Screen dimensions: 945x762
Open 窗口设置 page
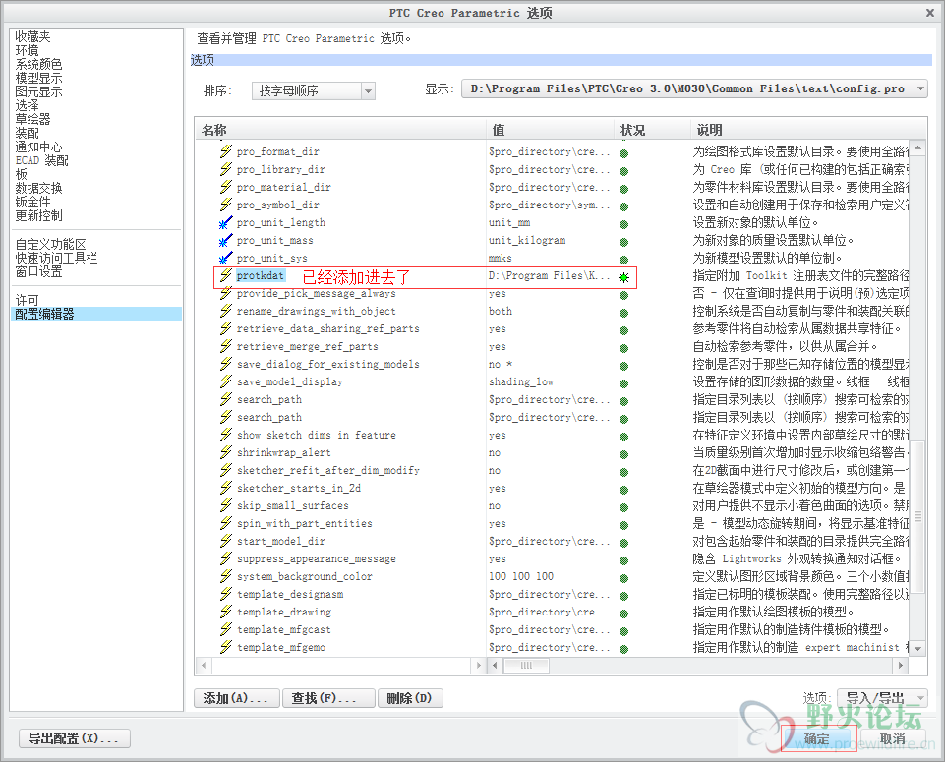coord(38,271)
